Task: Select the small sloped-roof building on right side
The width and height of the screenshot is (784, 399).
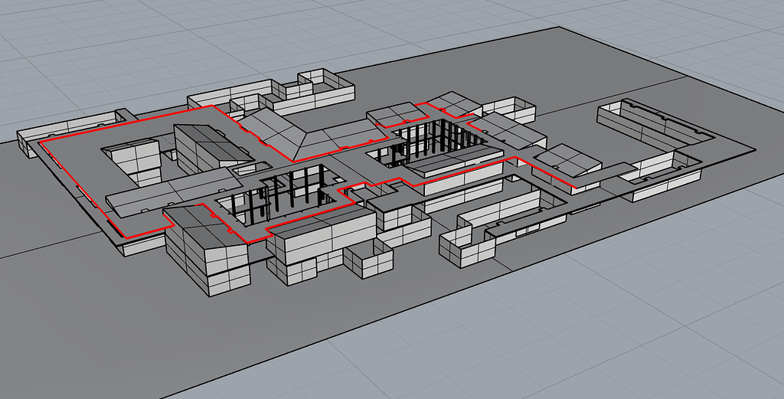Action: [567, 162]
